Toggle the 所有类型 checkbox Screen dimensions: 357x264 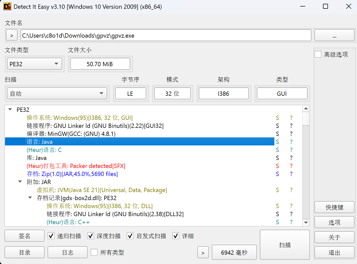point(94,252)
